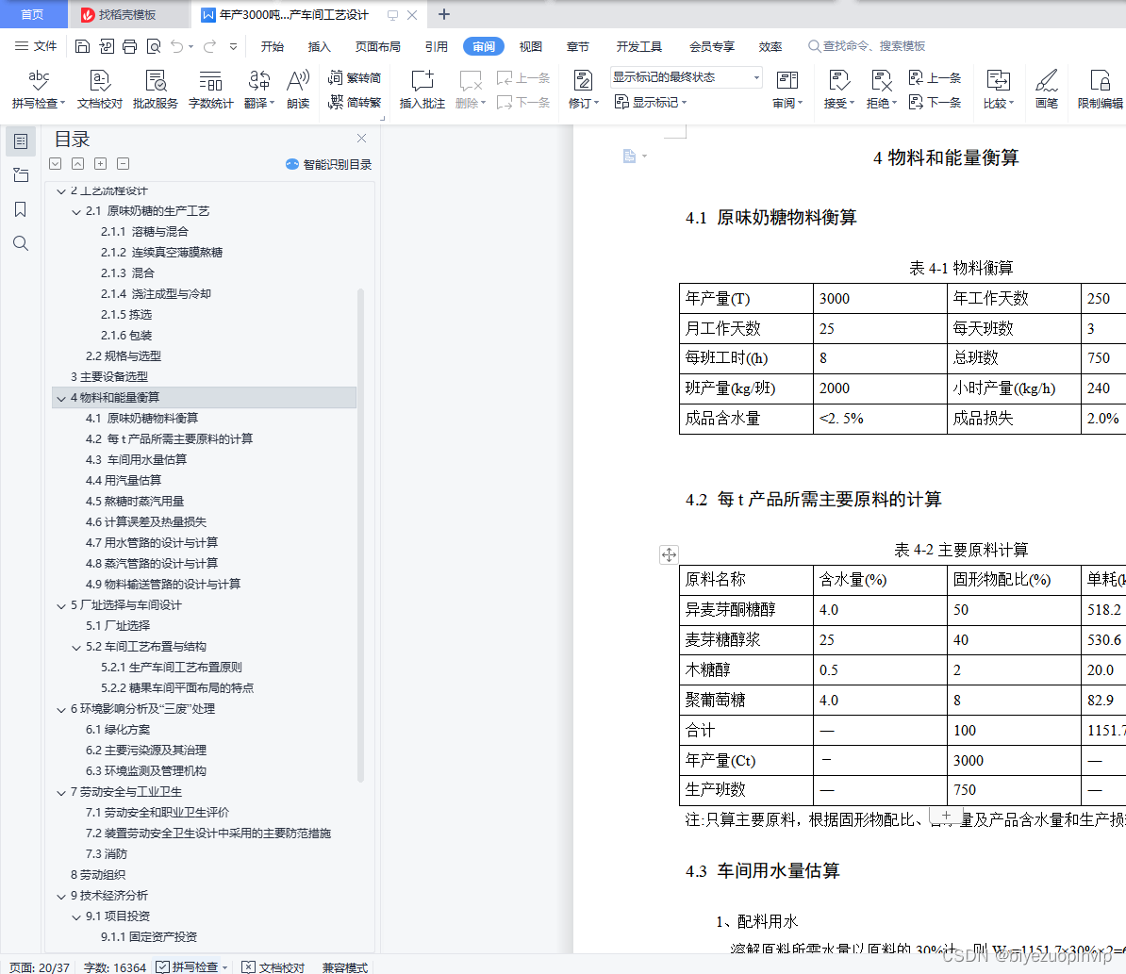This screenshot has height=974, width=1126.
Task: Click the search magnifier in left sidebar
Action: point(21,243)
